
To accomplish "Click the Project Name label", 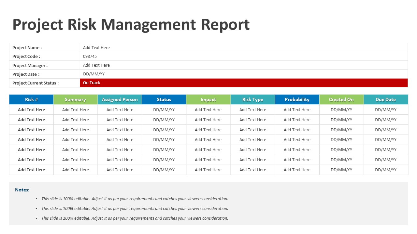I will pyautogui.click(x=27, y=47).
